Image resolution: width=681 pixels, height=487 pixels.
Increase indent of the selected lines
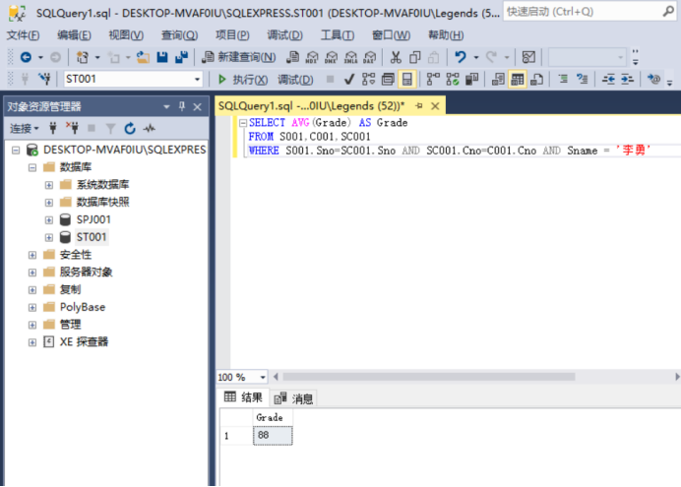[x=627, y=79]
